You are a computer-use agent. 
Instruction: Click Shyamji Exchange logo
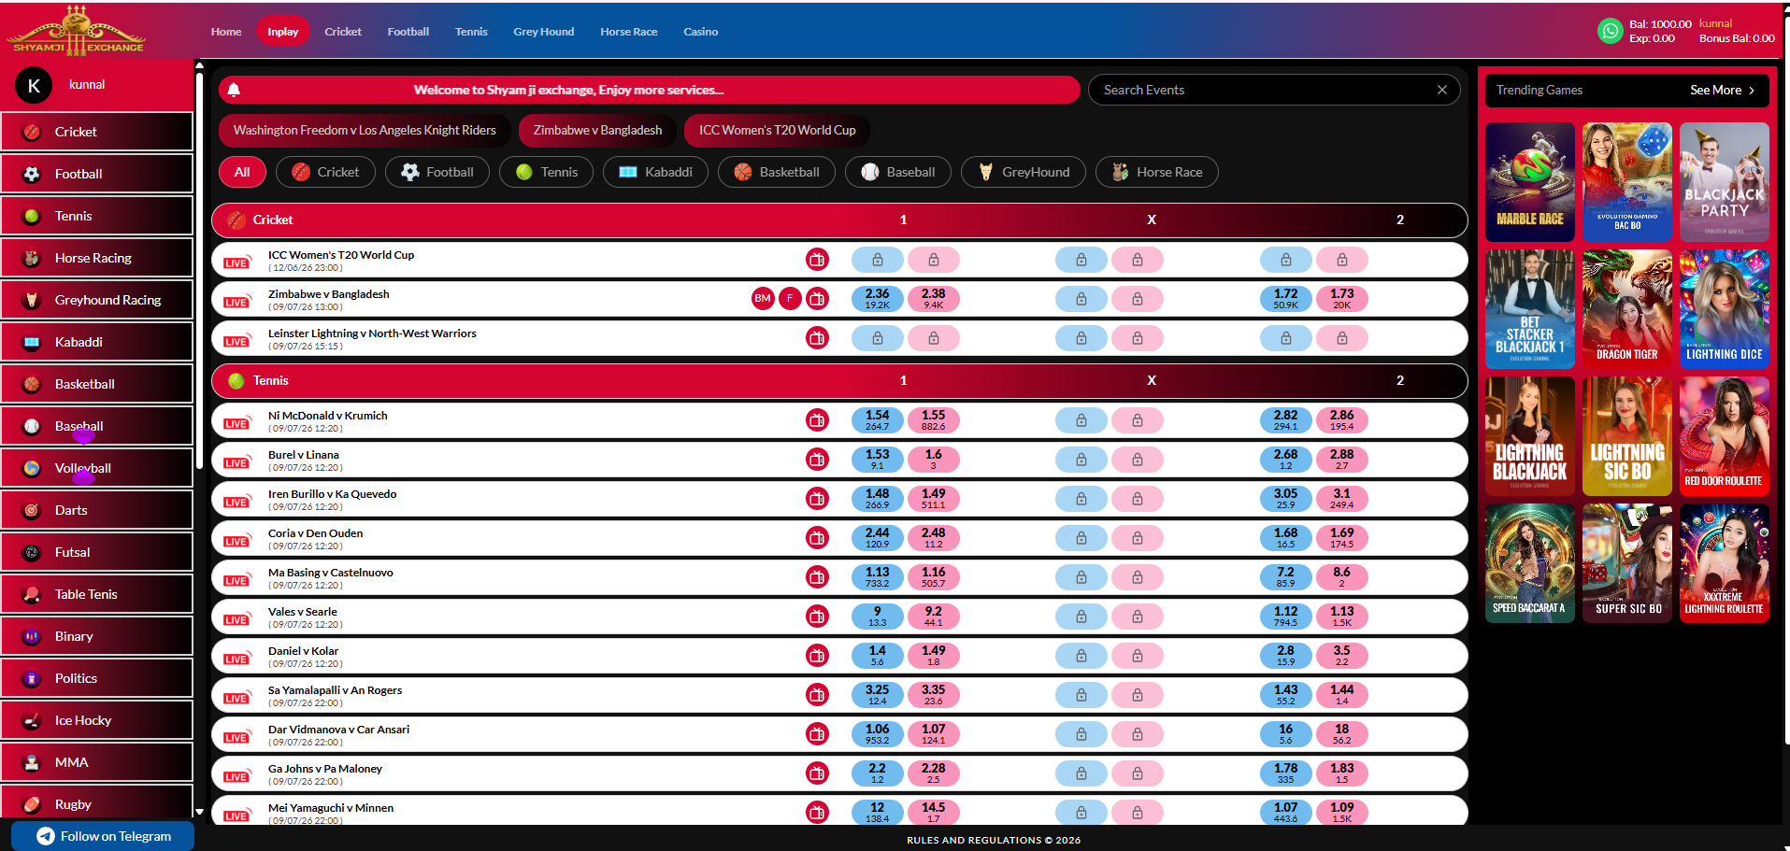coord(77,32)
